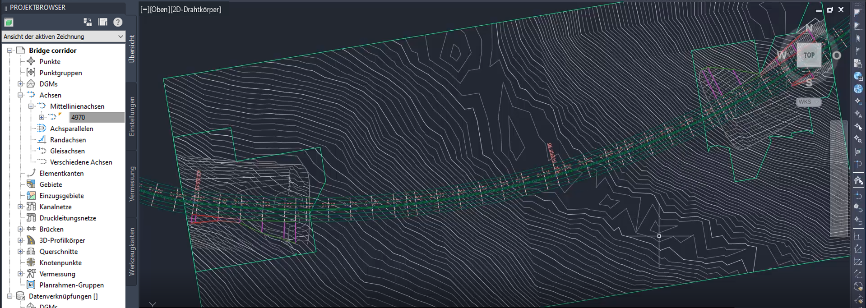This screenshot has height=308, width=866.
Task: Click the W compass letter on ViewCube
Action: (x=782, y=55)
